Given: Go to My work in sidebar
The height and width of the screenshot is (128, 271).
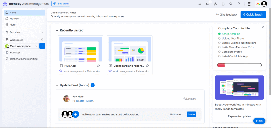Looking at the screenshot, I should (x=14, y=19).
